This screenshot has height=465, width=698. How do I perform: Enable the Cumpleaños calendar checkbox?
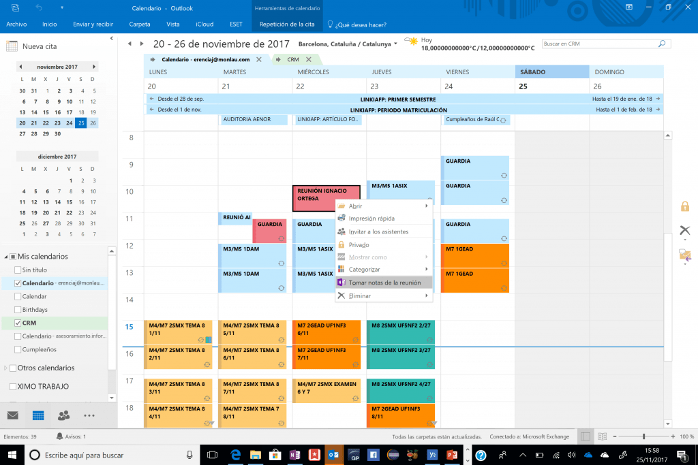point(18,350)
